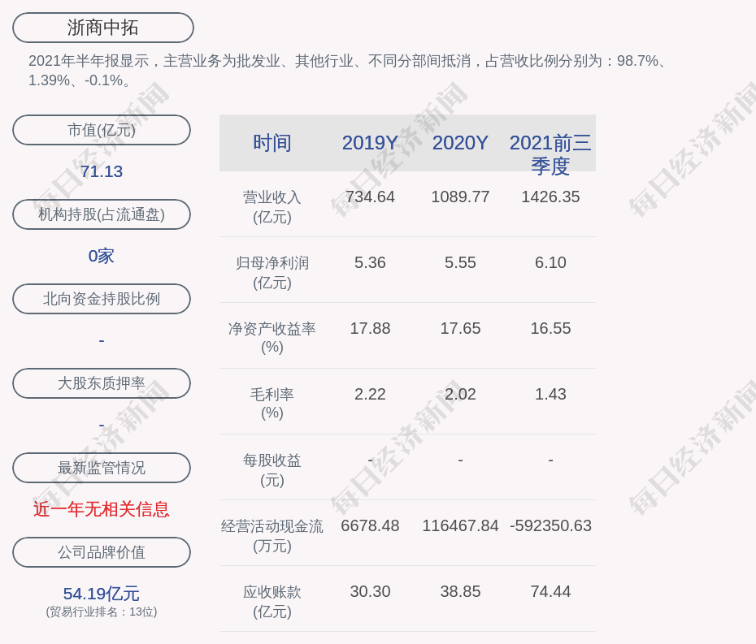This screenshot has height=644, width=756.
Task: Click the 浙商中拓 company name pill
Action: 103,28
